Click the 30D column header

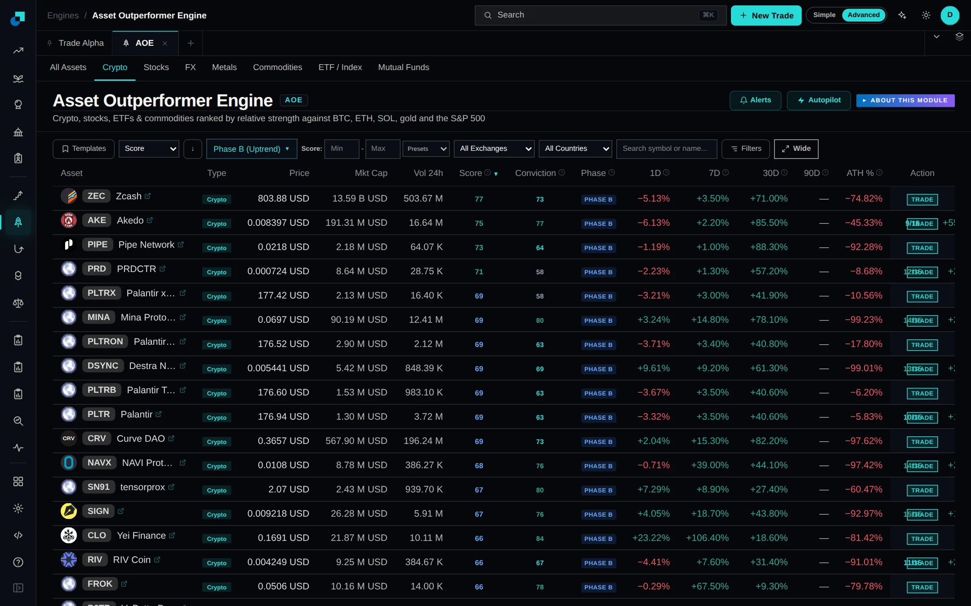point(771,173)
